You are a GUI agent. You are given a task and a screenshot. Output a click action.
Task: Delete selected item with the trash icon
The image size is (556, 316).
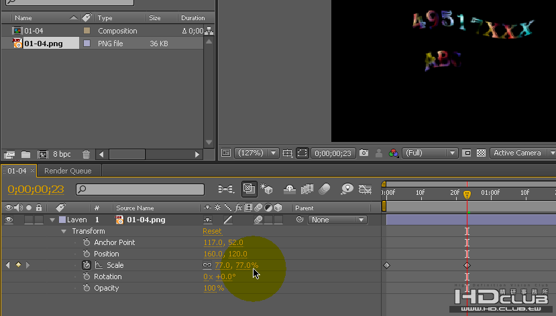[x=86, y=154]
